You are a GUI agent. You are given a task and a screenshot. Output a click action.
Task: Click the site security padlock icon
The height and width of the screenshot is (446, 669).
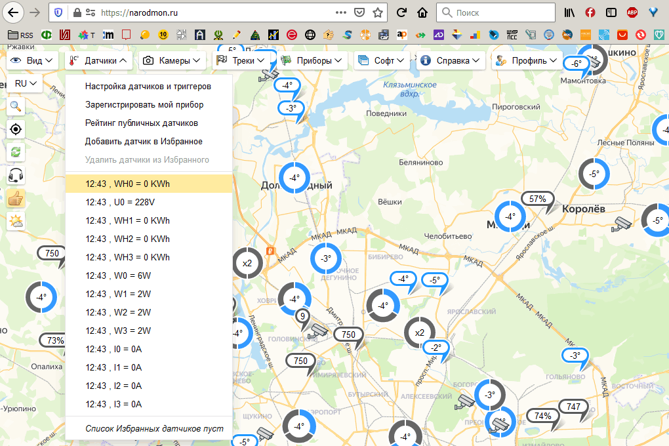coord(77,12)
